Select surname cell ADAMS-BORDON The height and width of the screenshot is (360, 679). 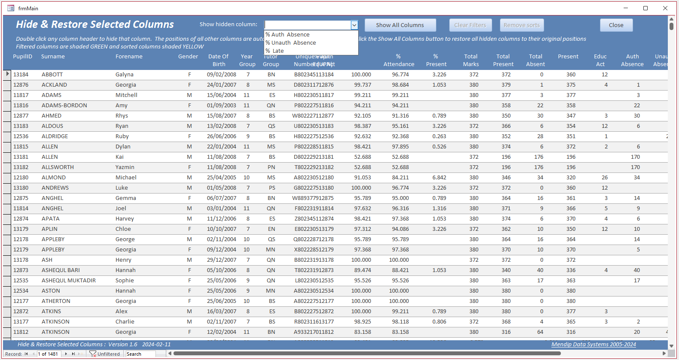(64, 105)
